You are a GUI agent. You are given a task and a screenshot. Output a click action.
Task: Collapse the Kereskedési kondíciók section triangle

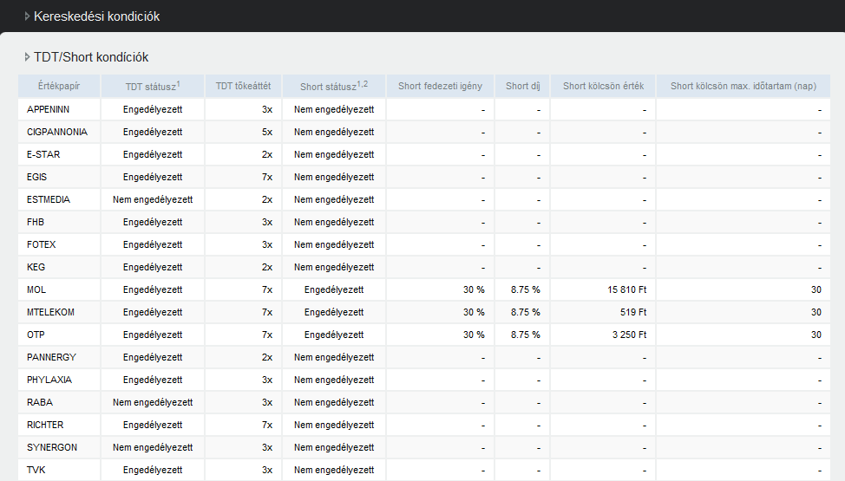tap(27, 16)
